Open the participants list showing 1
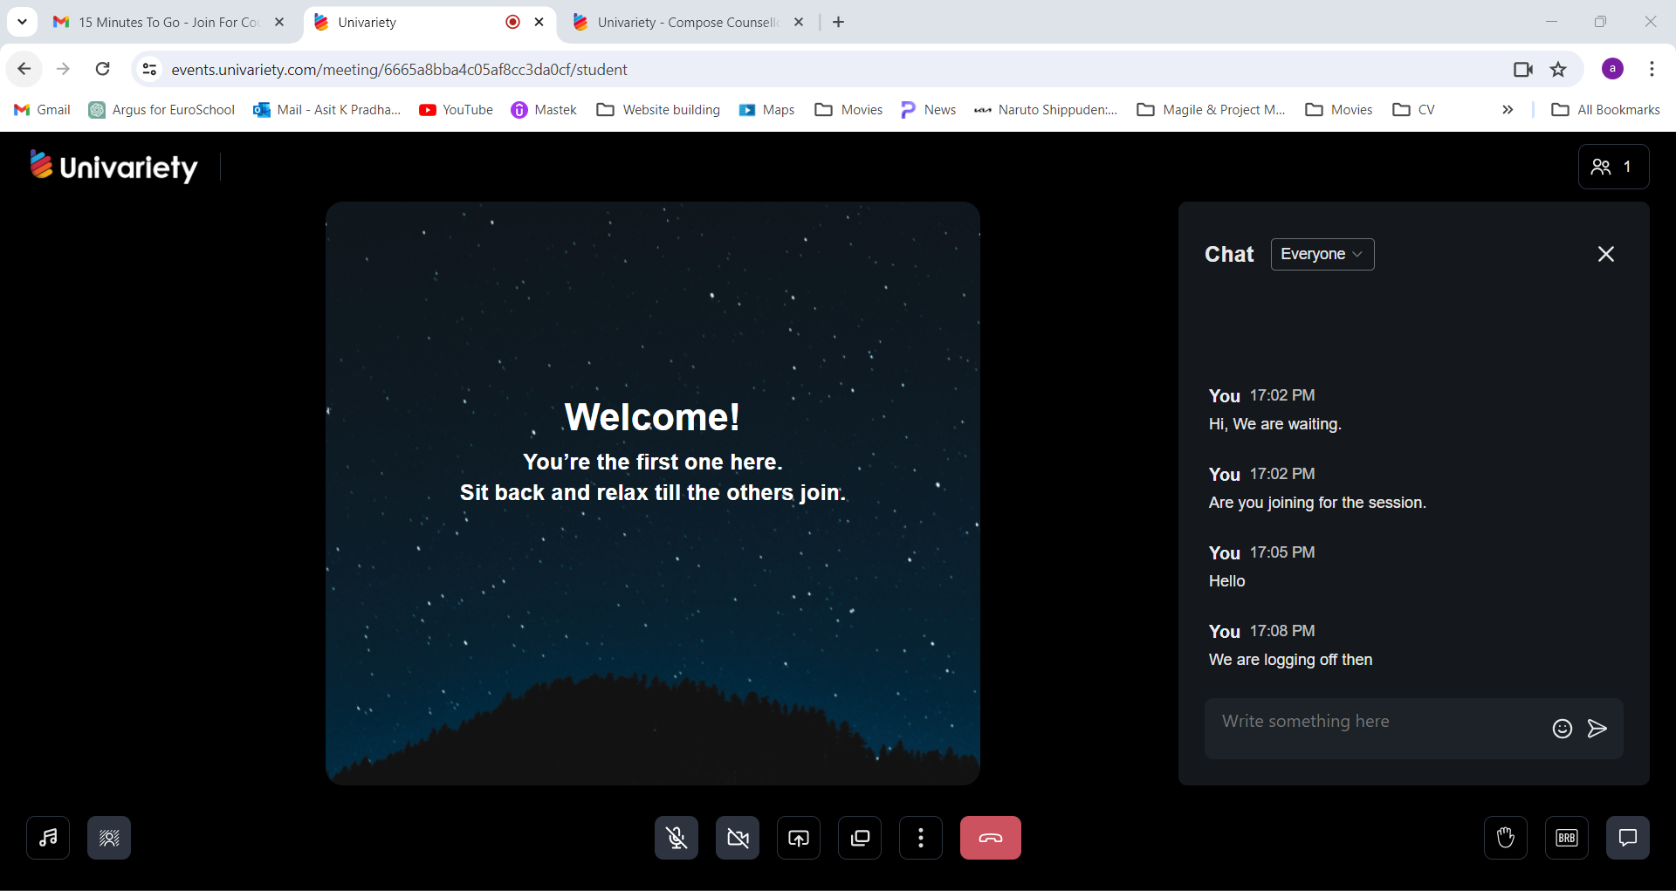The width and height of the screenshot is (1676, 891). [x=1613, y=167]
